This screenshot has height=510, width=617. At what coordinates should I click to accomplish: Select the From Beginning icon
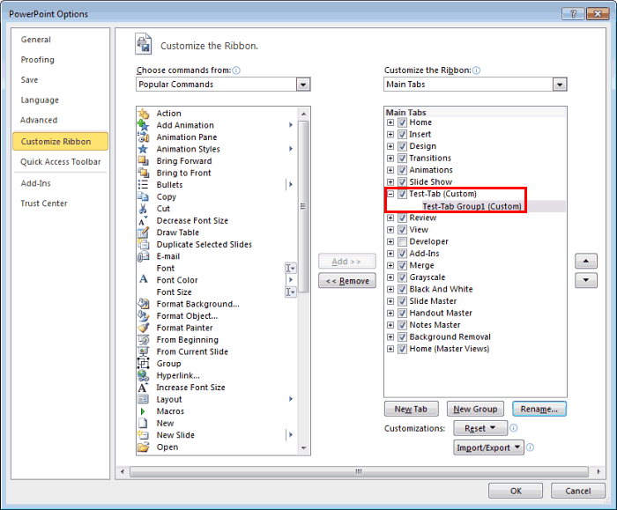(144, 340)
